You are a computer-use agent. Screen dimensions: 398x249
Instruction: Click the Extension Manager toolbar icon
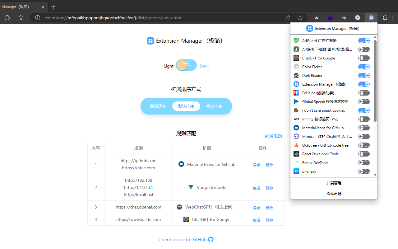coord(371,18)
